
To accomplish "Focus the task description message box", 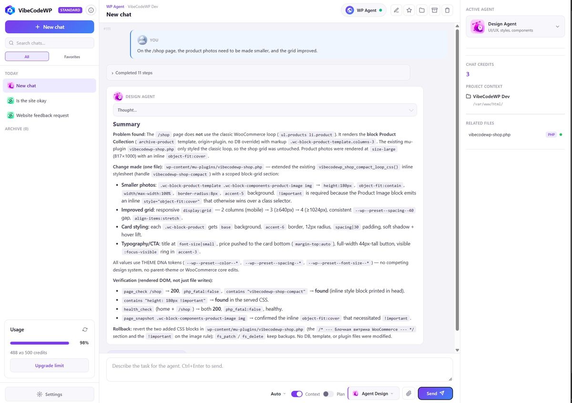I will coord(279,370).
